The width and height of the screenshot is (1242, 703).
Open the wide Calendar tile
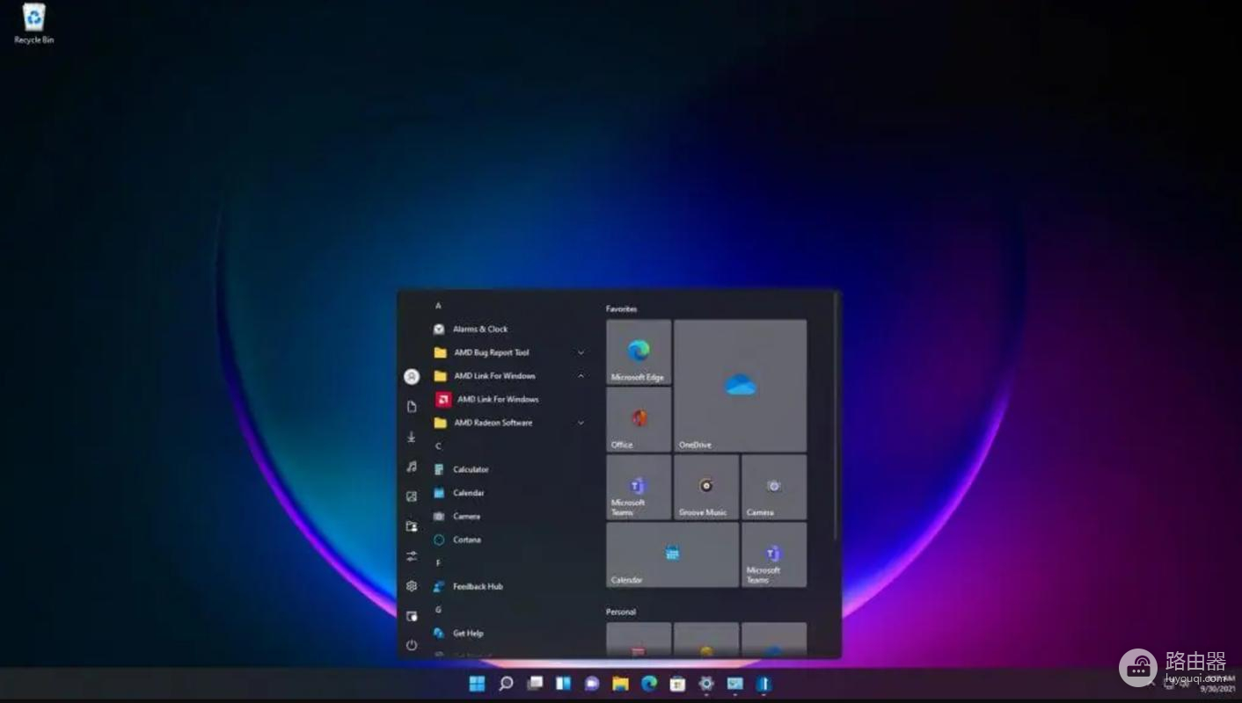tap(673, 554)
